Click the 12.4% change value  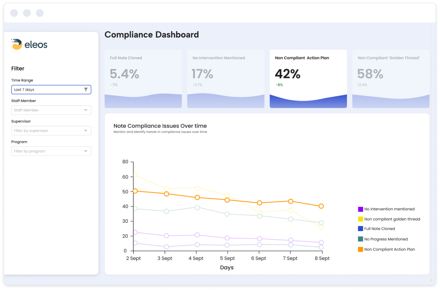(x=362, y=85)
